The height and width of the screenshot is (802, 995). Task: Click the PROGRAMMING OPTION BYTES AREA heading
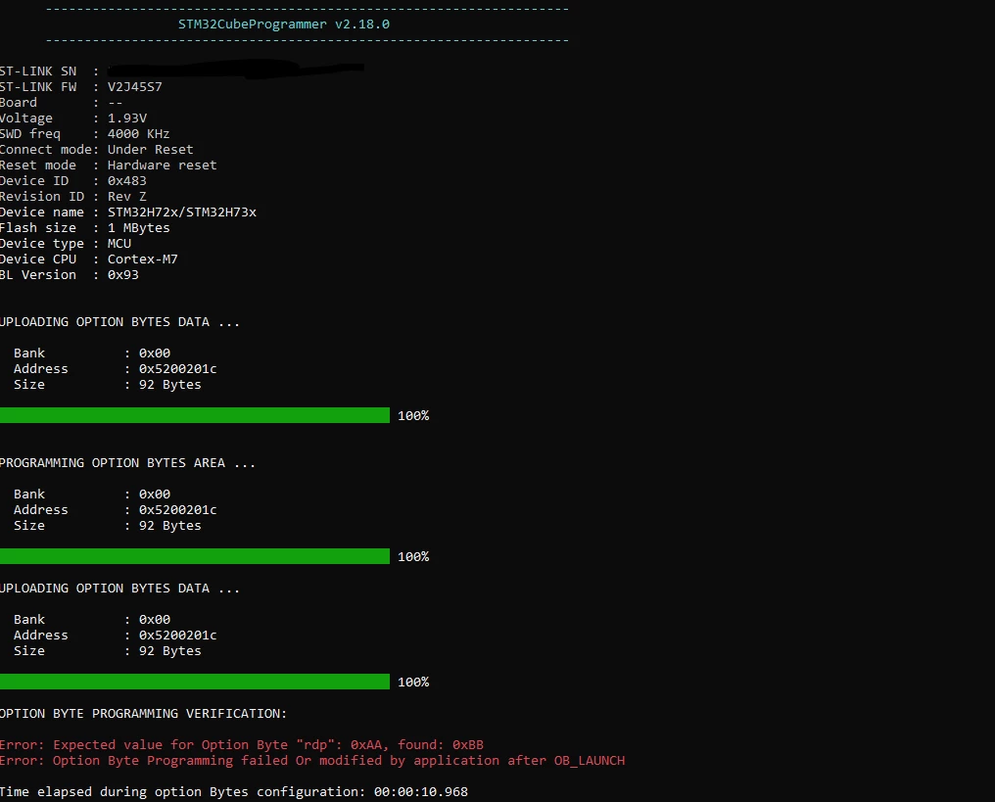(127, 462)
